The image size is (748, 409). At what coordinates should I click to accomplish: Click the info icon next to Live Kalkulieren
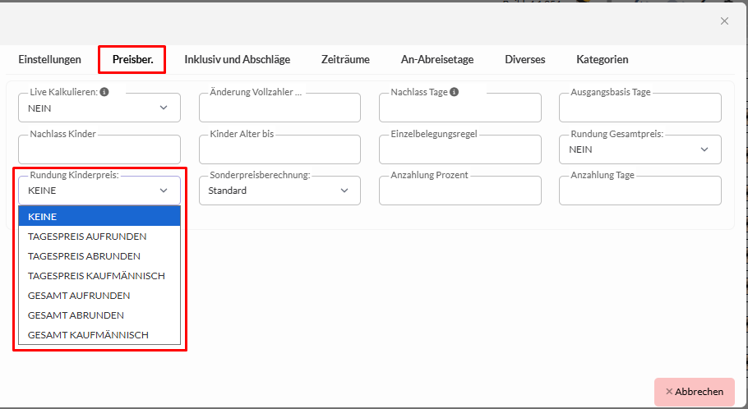point(104,93)
